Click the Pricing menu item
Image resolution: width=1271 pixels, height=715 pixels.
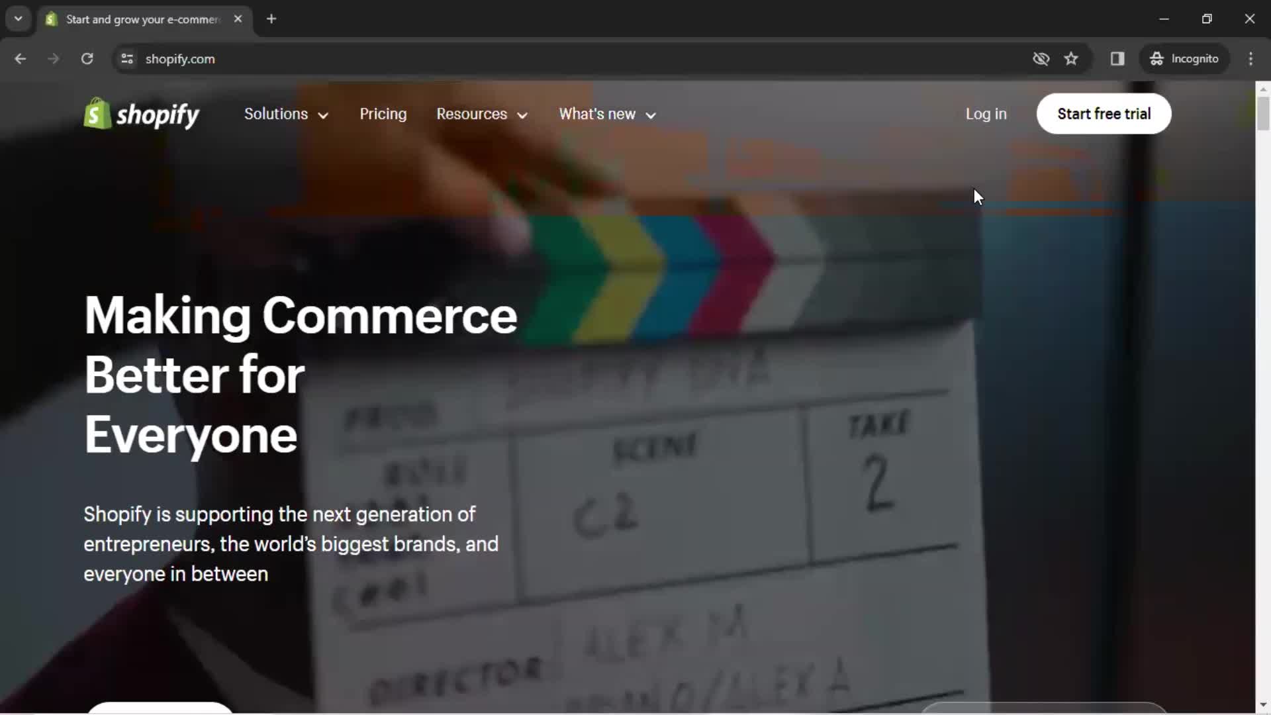383,113
